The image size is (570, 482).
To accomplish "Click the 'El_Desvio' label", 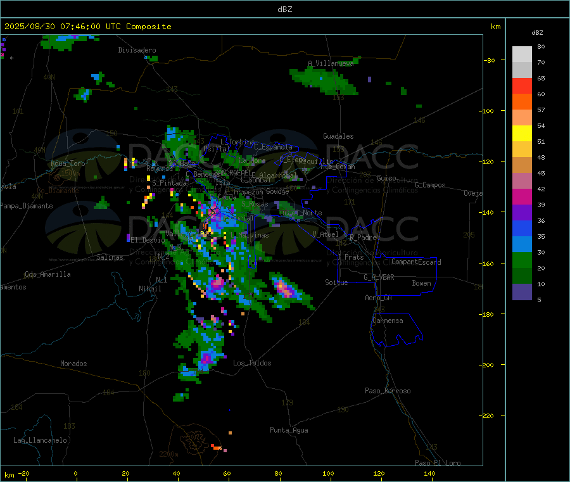I will click(148, 240).
